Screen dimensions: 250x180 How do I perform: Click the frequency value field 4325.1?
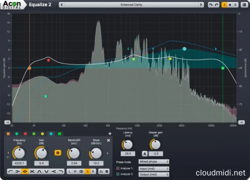(x=19, y=163)
